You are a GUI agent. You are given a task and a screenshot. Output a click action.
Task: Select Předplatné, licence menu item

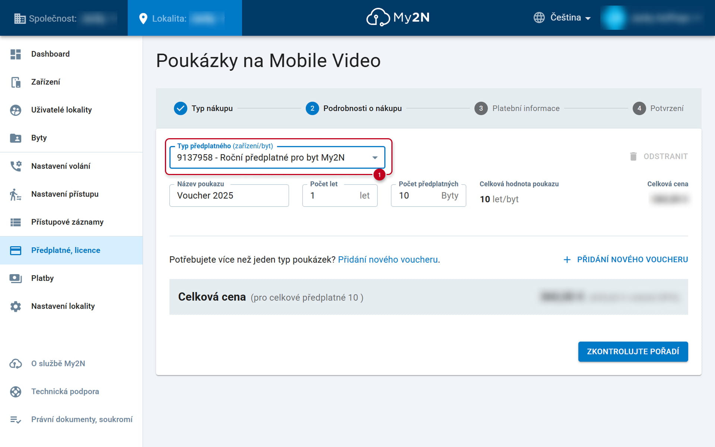click(71, 250)
